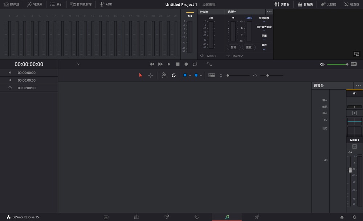This screenshot has width=363, height=221.
Task: Select the range selection crosshair tool
Action: 151,75
